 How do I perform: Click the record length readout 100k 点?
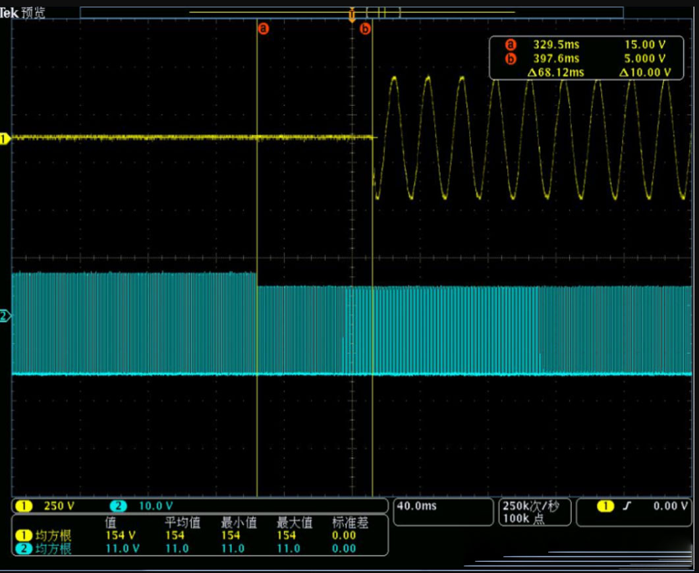[x=524, y=518]
